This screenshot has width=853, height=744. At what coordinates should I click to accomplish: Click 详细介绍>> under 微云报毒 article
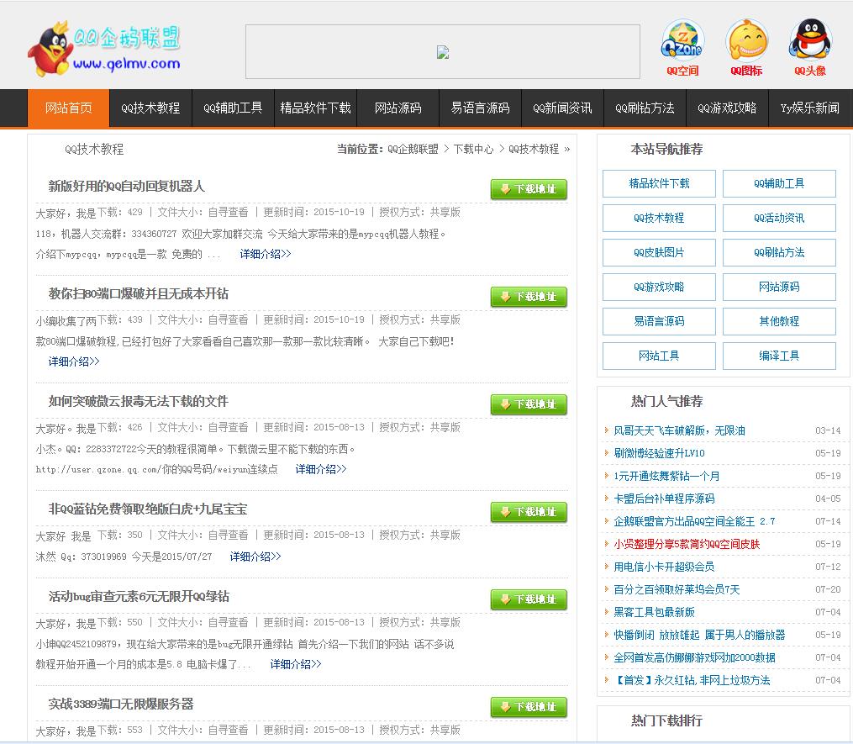pyautogui.click(x=321, y=470)
